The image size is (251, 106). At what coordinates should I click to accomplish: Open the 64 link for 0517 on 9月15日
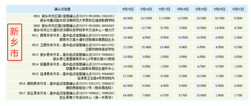[x=125, y=96]
